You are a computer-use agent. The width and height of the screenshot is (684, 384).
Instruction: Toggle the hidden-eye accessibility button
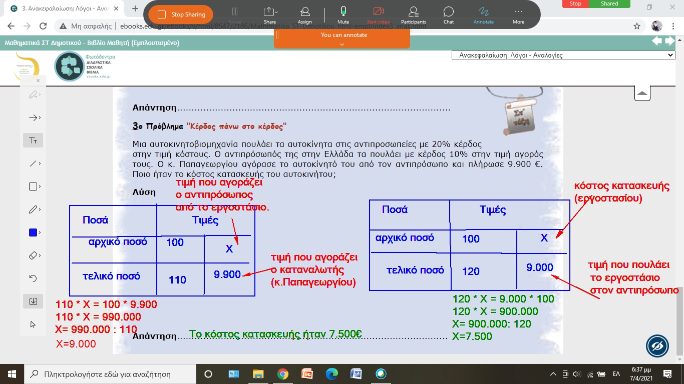click(657, 345)
